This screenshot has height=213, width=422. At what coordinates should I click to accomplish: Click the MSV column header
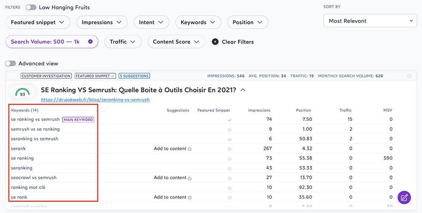pos(388,110)
